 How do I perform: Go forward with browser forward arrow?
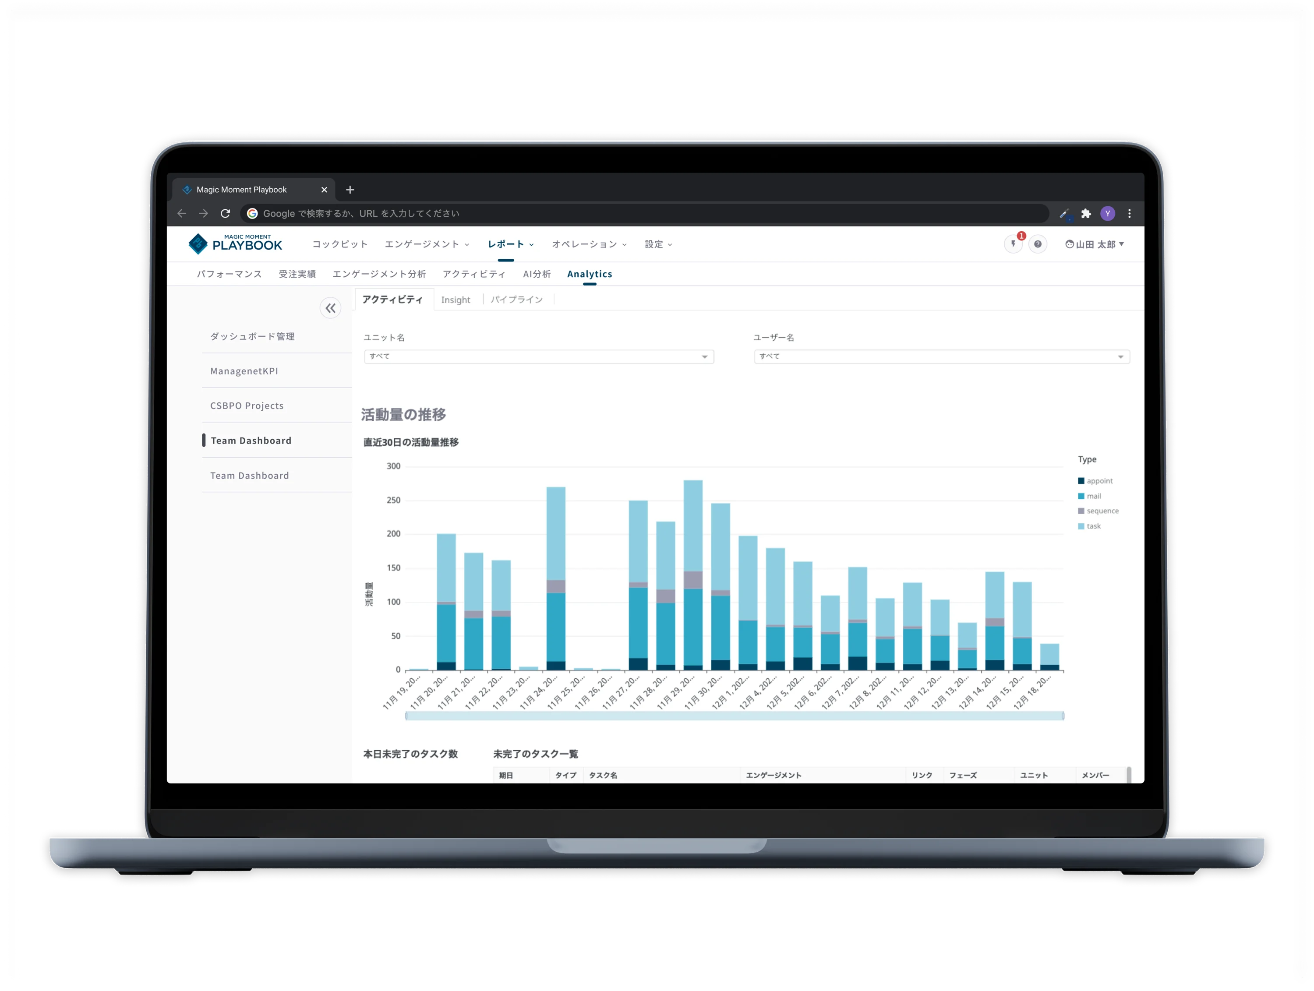coord(204,213)
